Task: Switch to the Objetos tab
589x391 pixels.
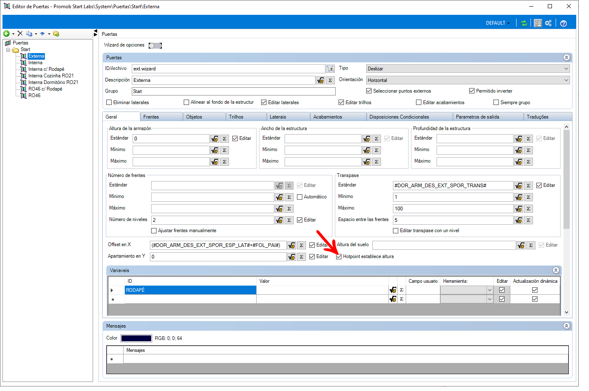Action: [204, 117]
